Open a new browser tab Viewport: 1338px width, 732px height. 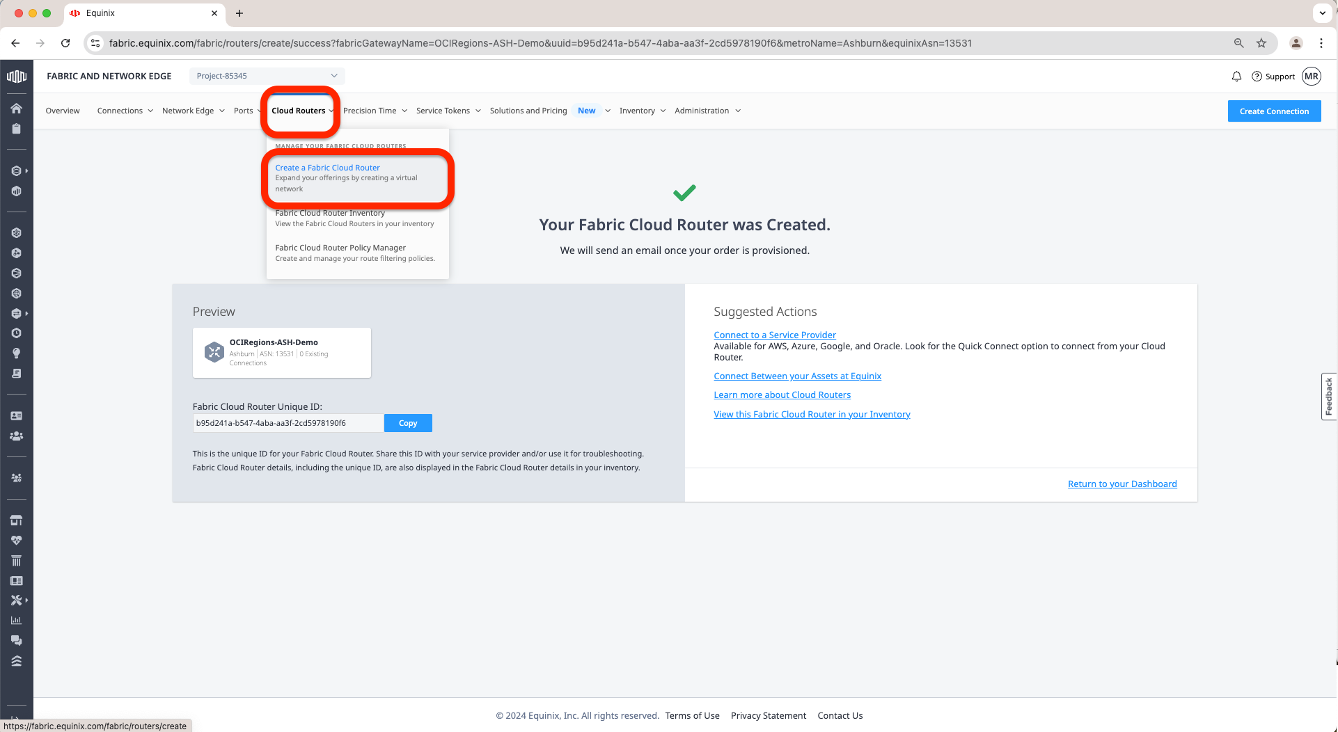click(239, 13)
